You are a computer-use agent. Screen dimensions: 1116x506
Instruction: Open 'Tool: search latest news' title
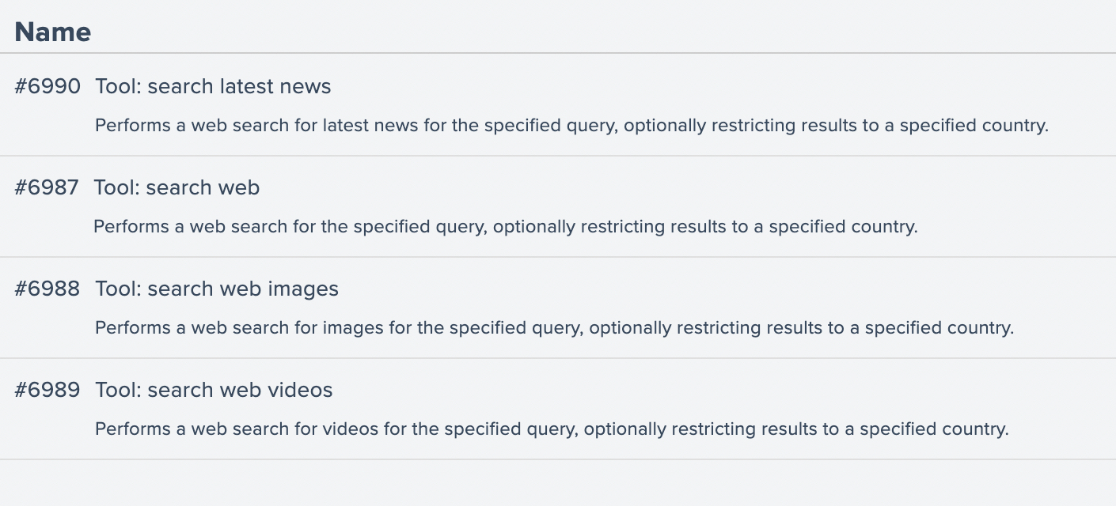pos(213,86)
